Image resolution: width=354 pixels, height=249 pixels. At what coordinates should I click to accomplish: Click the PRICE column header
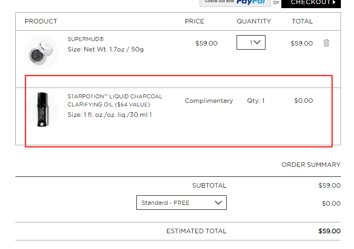pyautogui.click(x=194, y=21)
